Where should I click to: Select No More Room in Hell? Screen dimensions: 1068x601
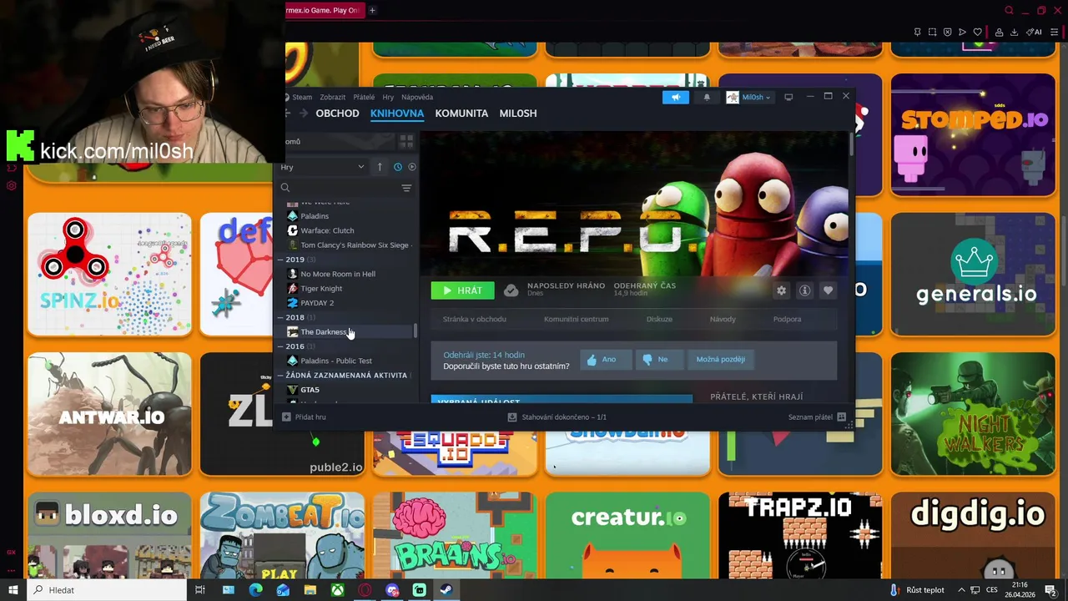(338, 274)
